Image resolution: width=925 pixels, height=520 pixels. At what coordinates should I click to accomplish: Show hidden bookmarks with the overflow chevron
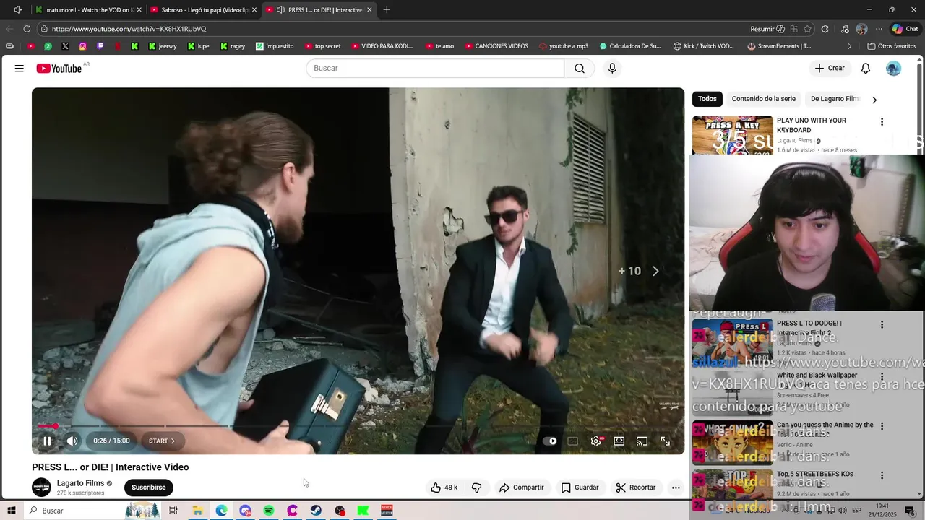click(850, 46)
